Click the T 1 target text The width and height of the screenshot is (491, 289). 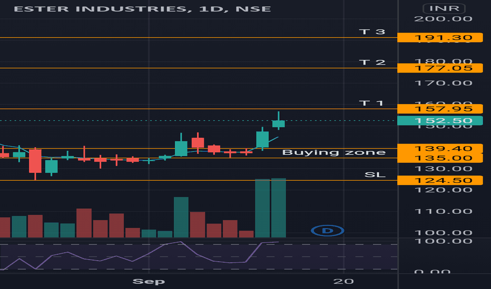371,103
